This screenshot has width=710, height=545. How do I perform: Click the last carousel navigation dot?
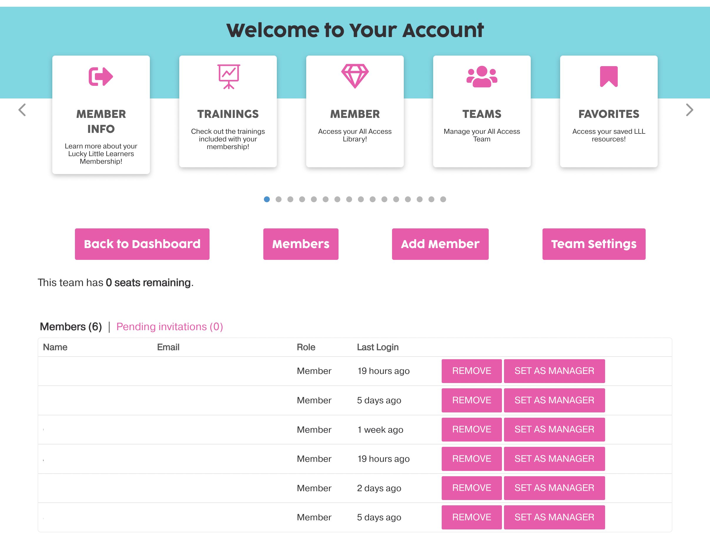[x=443, y=199]
